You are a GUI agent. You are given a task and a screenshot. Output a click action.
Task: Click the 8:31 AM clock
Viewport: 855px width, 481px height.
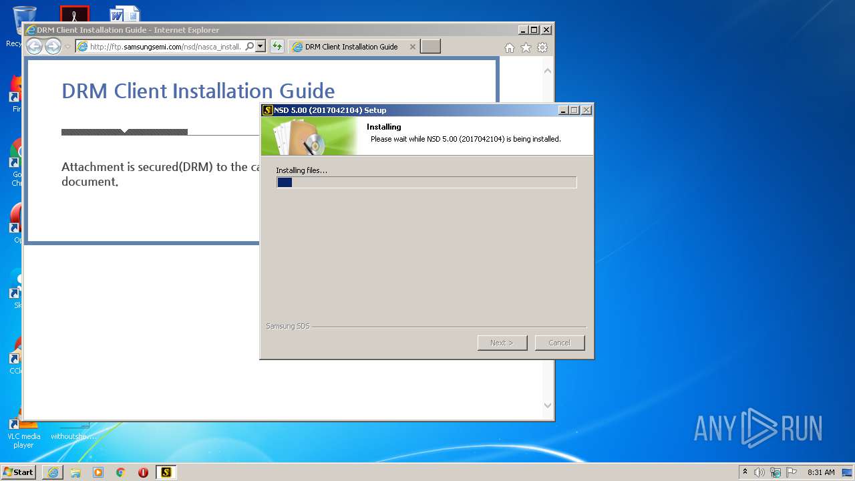(821, 472)
